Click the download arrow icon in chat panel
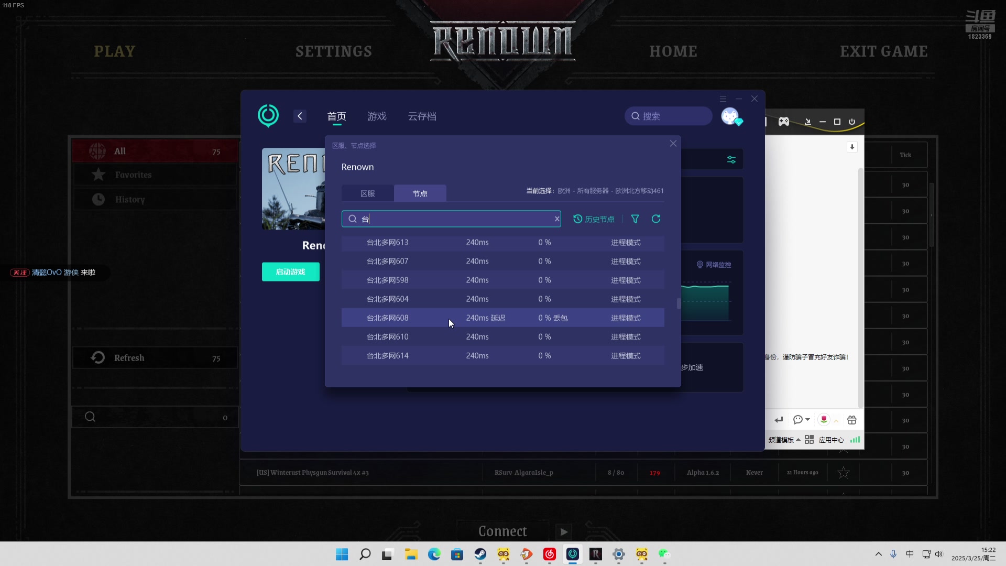The height and width of the screenshot is (566, 1006). point(852,147)
